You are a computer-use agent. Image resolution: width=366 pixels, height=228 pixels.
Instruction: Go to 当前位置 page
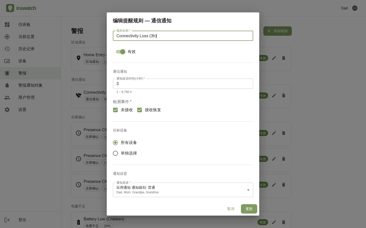(x=30, y=37)
